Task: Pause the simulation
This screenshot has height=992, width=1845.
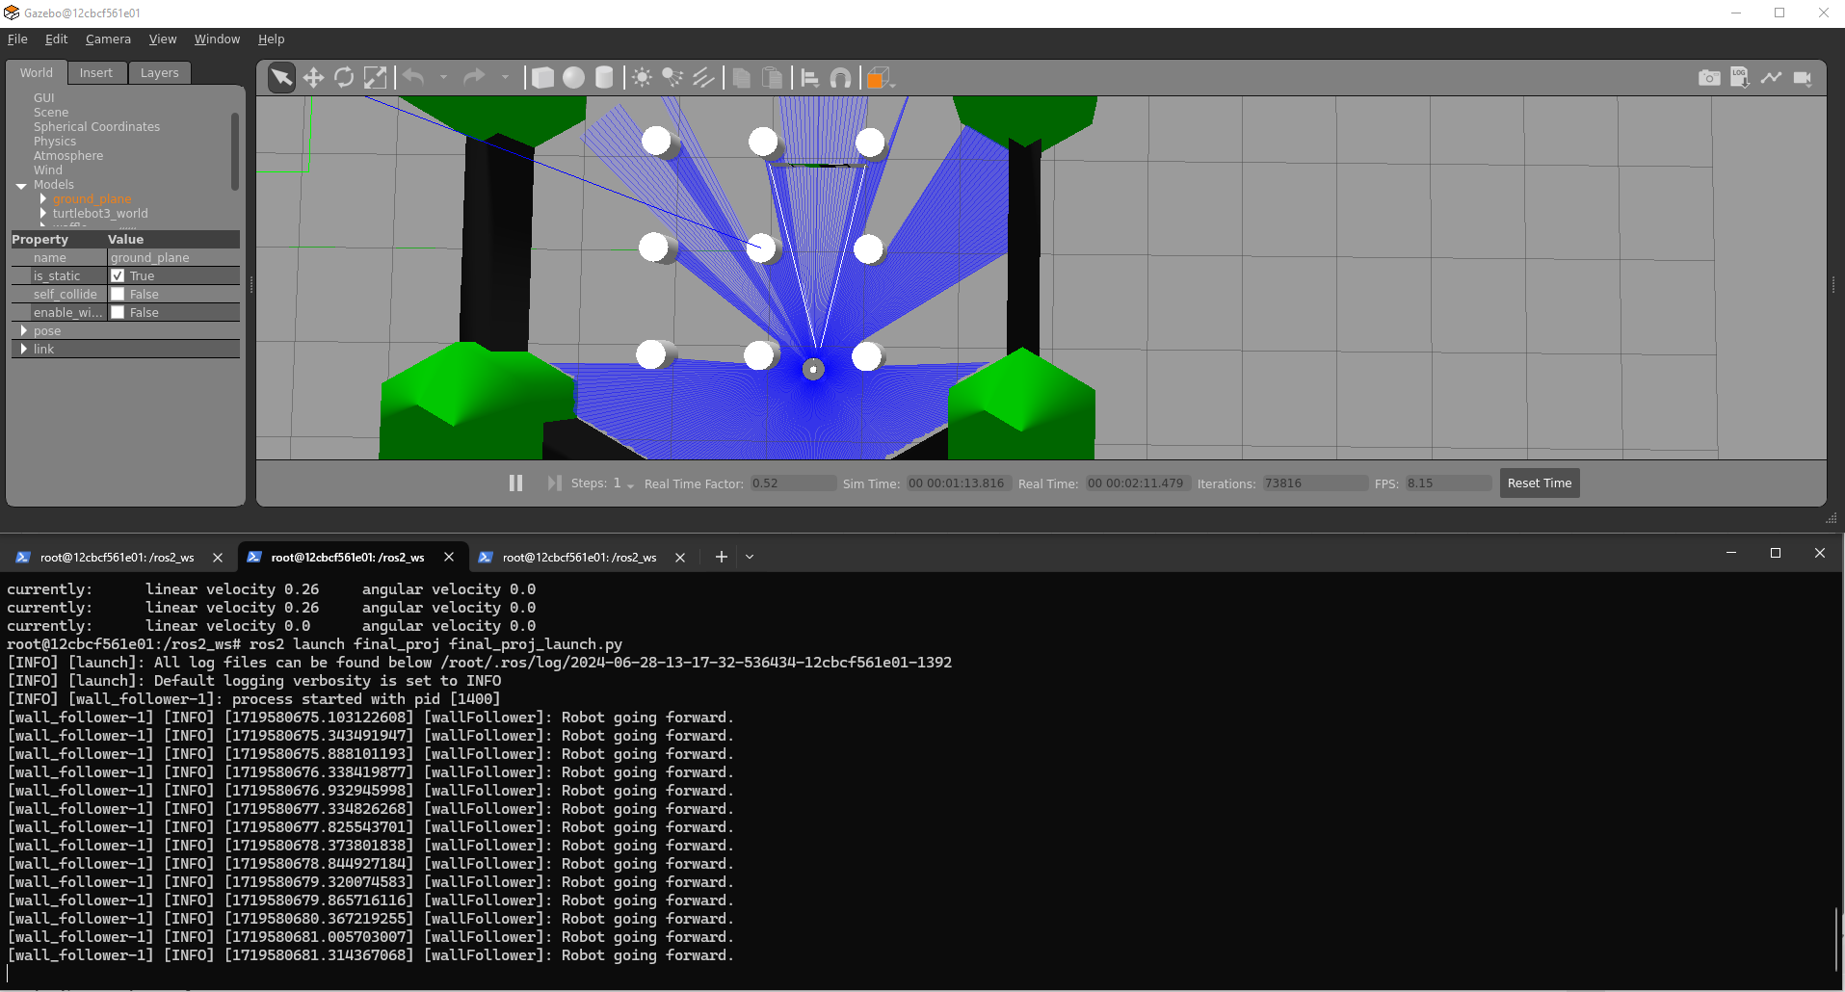Action: [515, 483]
